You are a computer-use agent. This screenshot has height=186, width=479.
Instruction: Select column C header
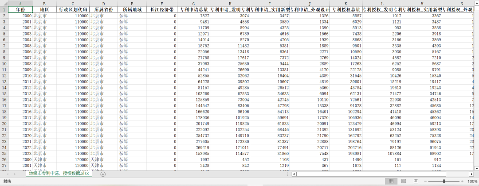[73, 4]
